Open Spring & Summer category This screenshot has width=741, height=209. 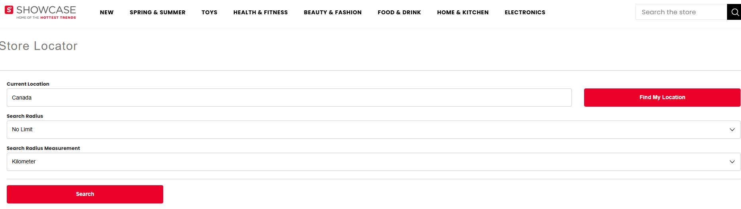pos(158,12)
